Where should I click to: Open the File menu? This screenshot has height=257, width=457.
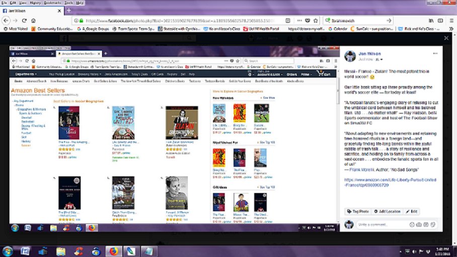tap(4, 3)
